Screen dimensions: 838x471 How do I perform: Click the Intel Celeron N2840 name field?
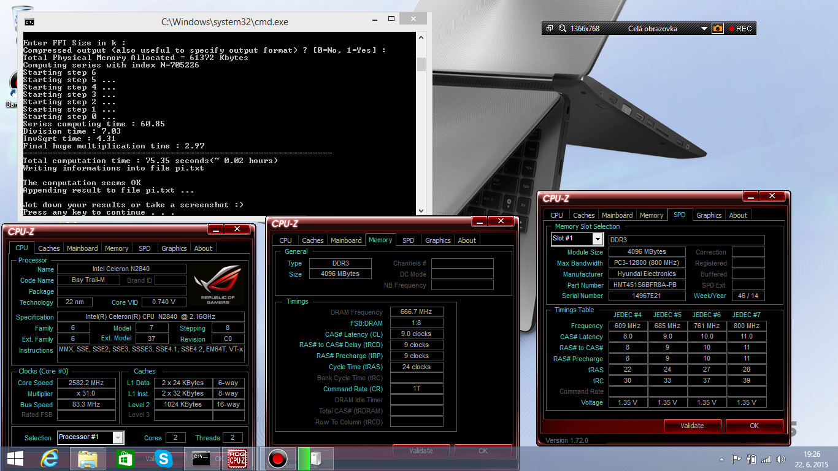121,269
